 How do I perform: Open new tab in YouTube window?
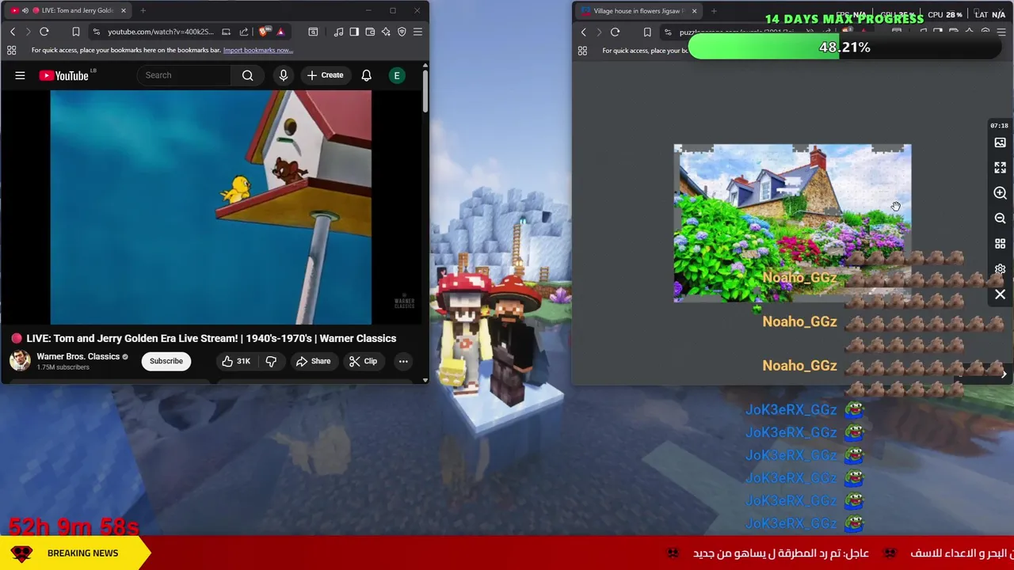(x=143, y=10)
